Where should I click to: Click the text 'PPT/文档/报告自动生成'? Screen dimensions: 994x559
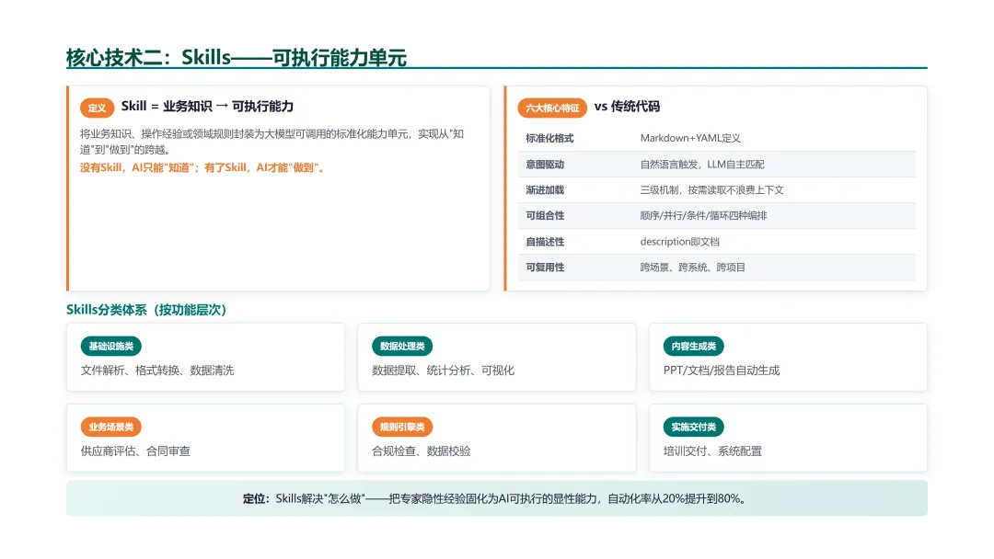(x=722, y=371)
